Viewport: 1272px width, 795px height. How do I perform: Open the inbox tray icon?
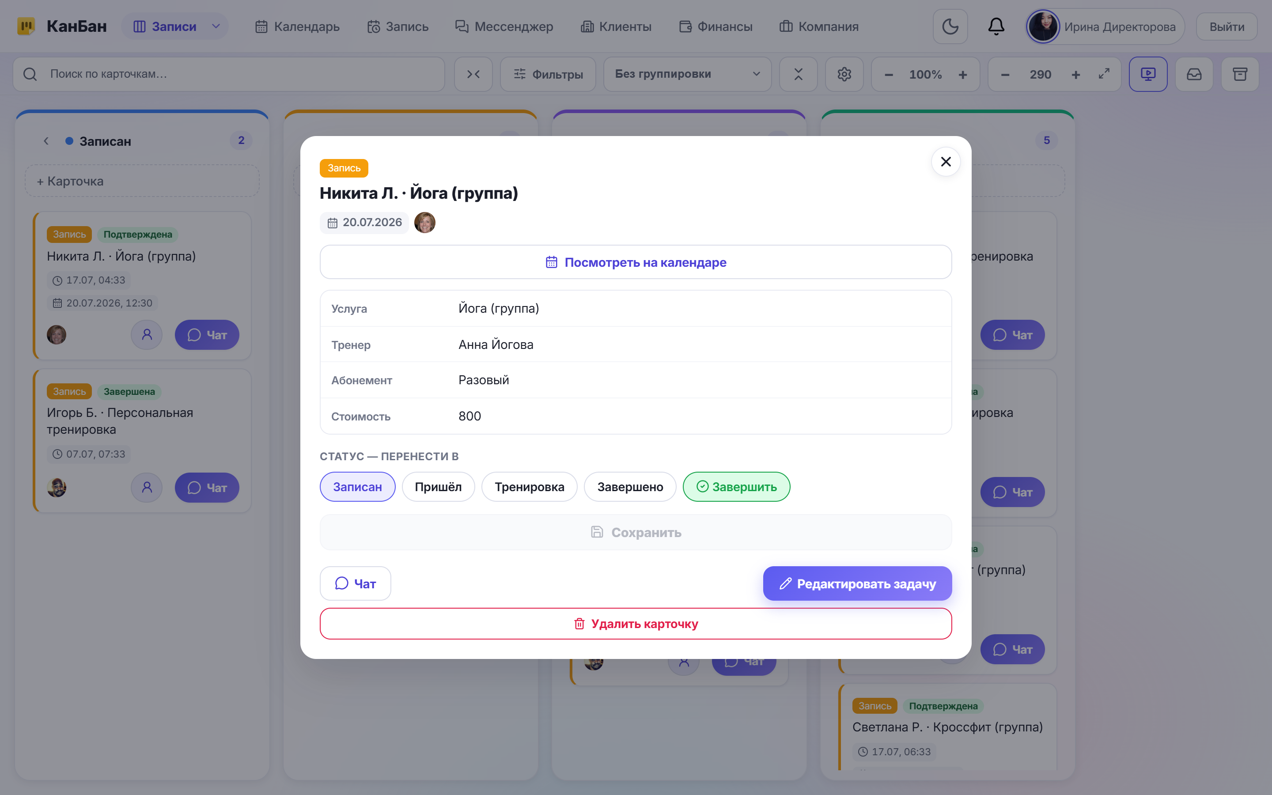(1194, 74)
